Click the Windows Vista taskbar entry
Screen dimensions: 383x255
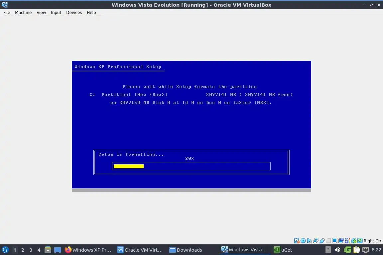pyautogui.click(x=244, y=250)
